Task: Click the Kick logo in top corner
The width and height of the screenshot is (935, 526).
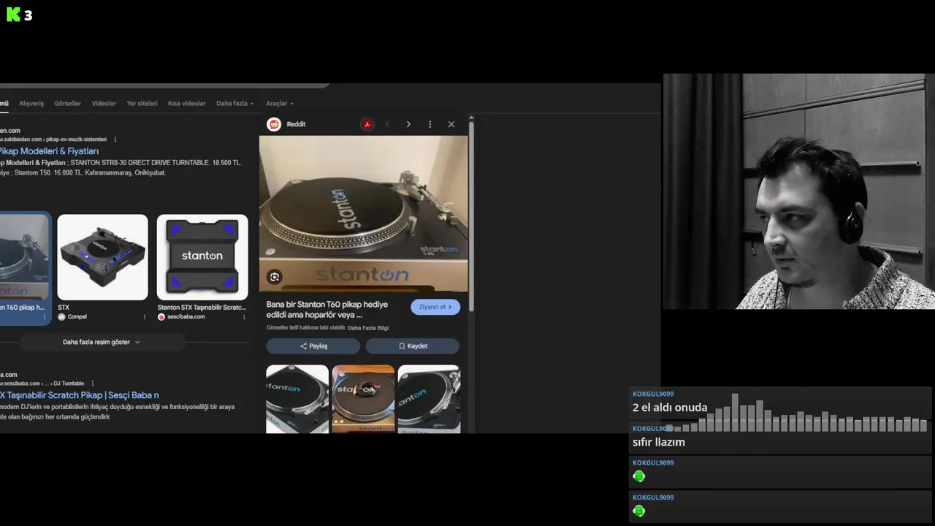Action: pyautogui.click(x=13, y=15)
